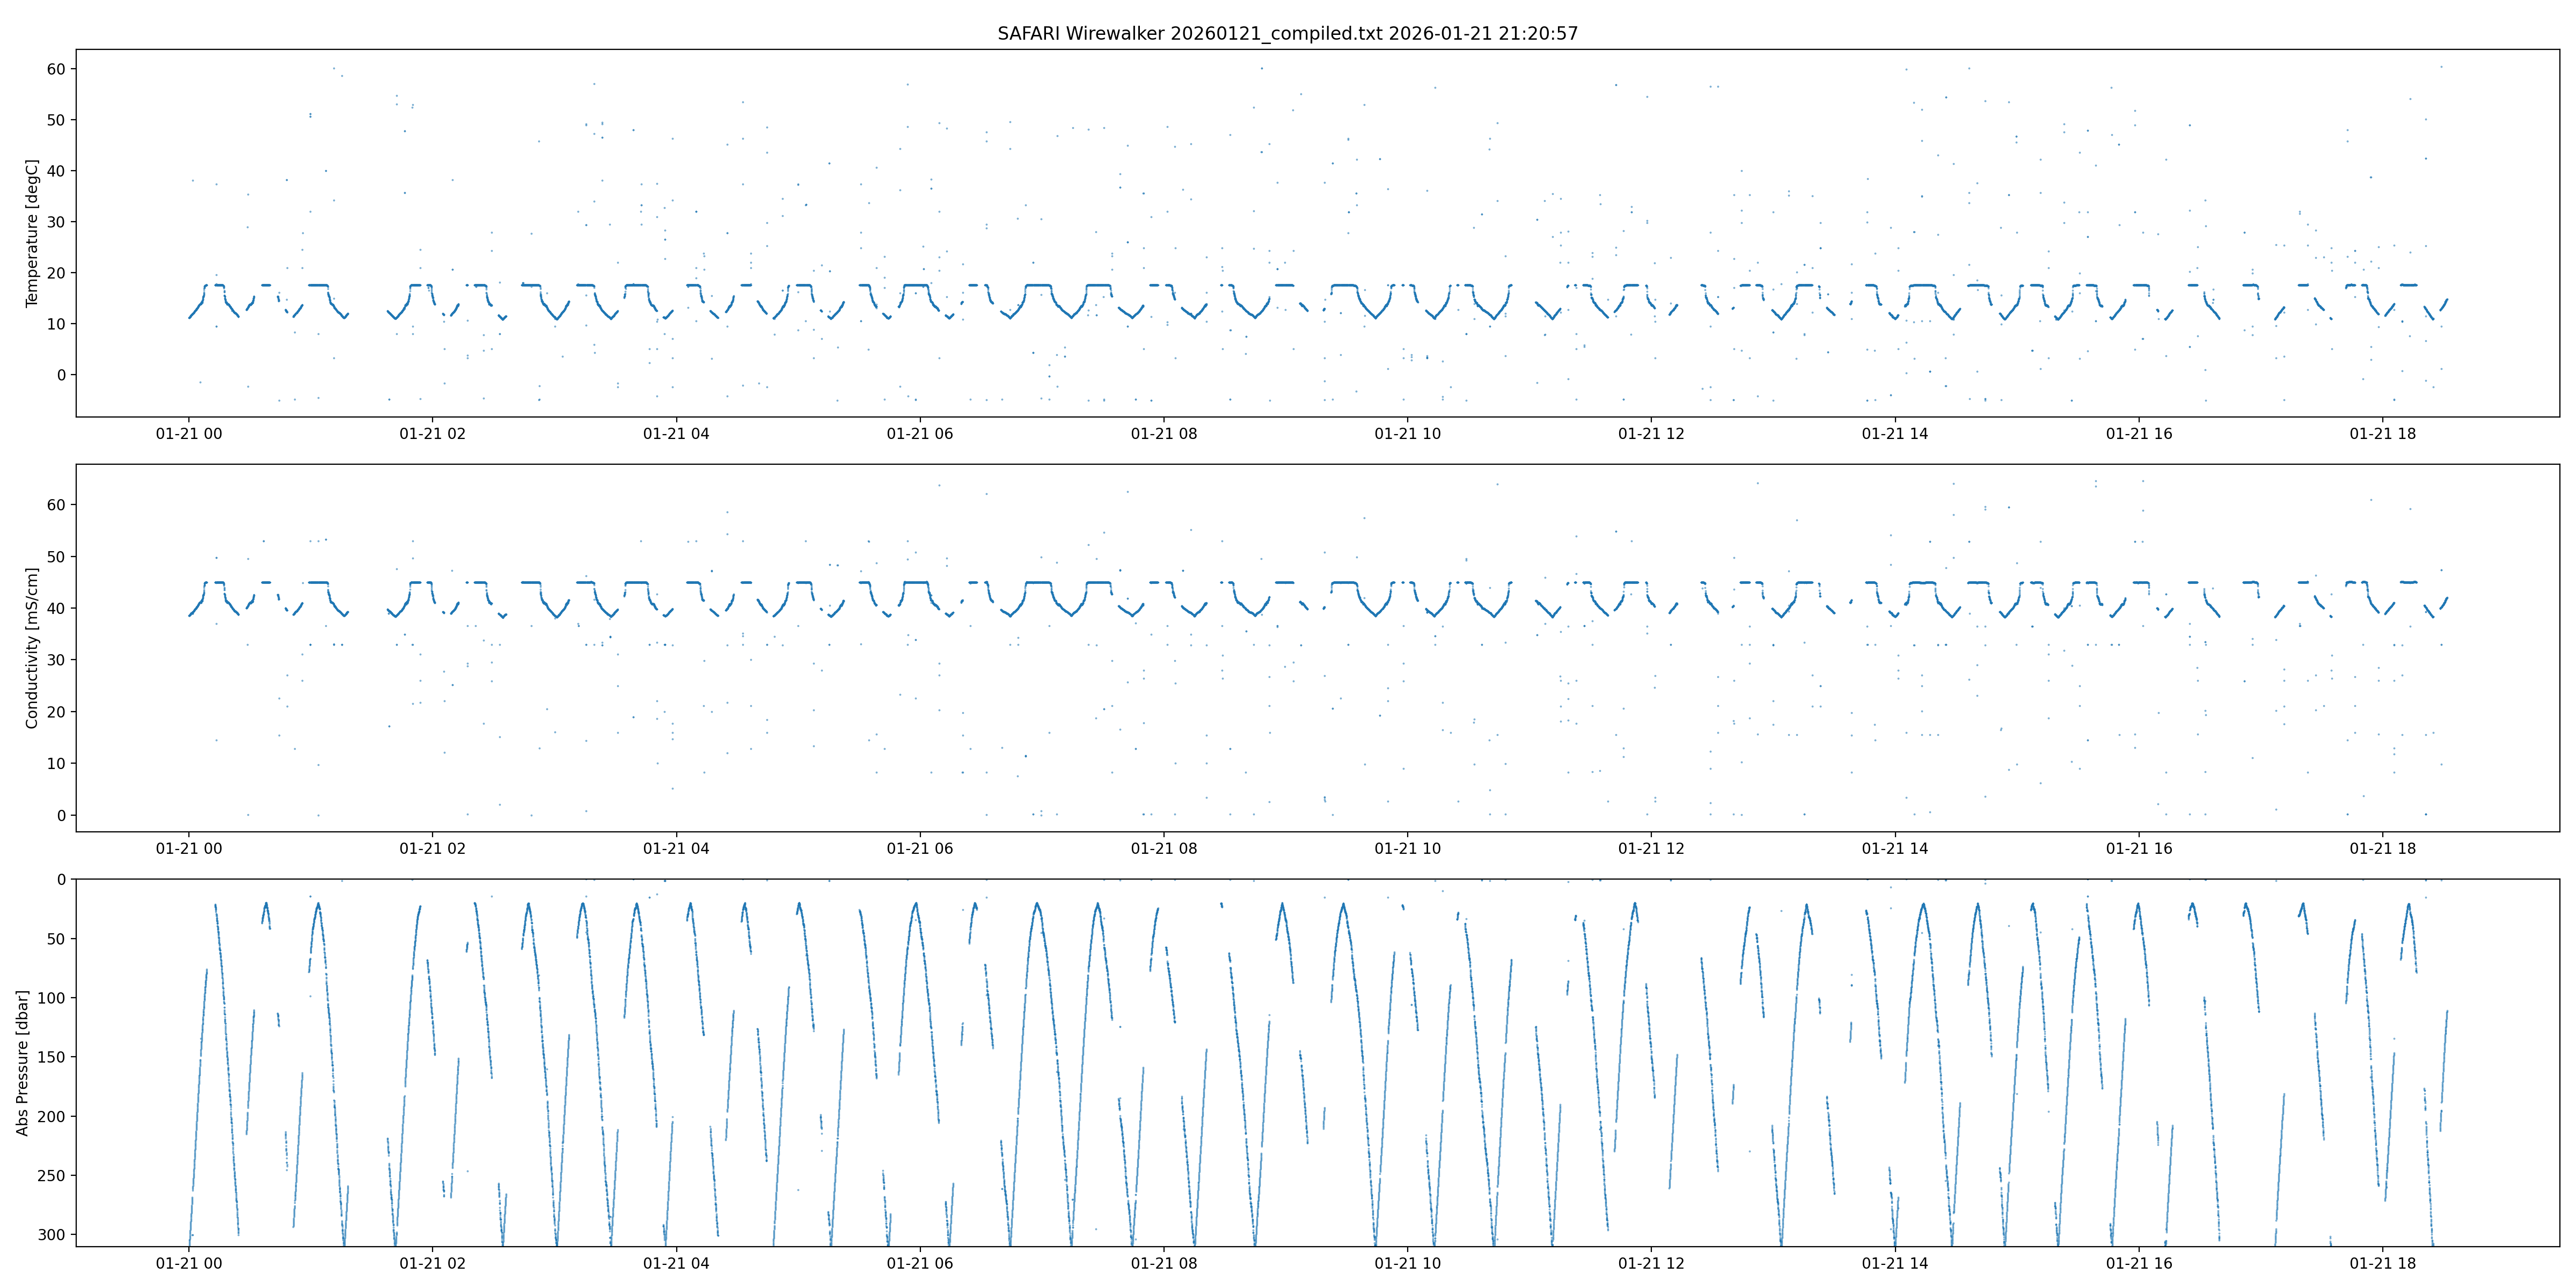Click the 60 tick on Temperature axis
The width and height of the screenshot is (2576, 1288).
tap(56, 69)
